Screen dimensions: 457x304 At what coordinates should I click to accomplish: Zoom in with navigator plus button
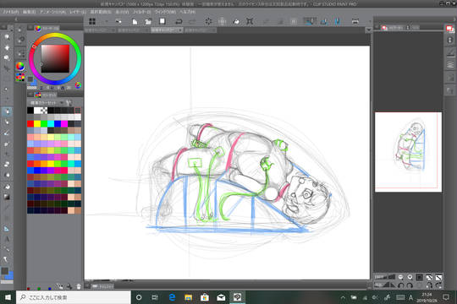410,277
